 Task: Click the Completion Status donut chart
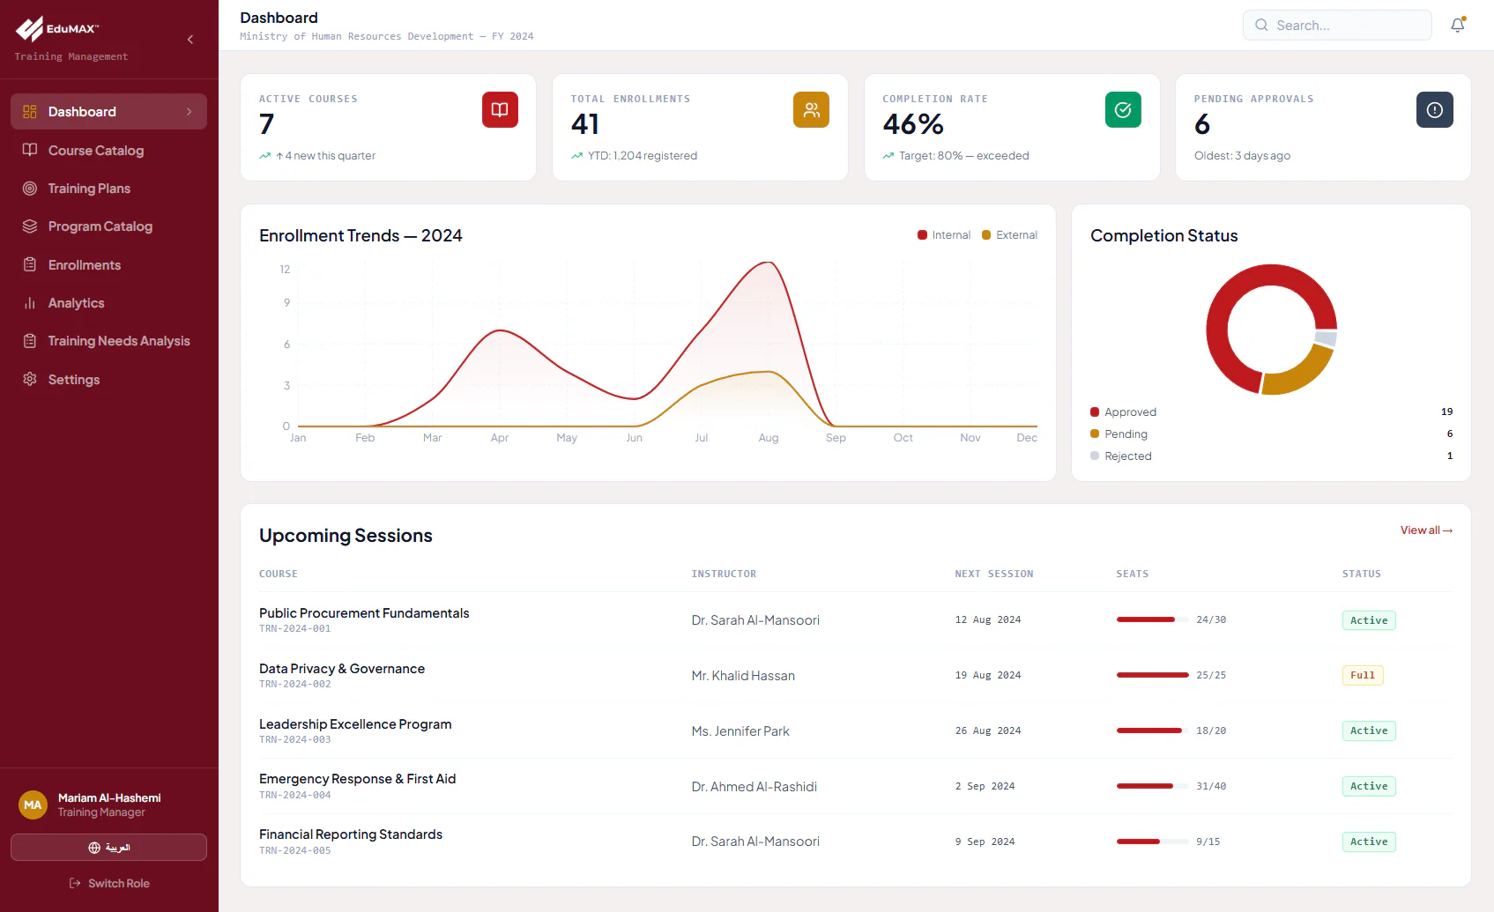pyautogui.click(x=1272, y=330)
